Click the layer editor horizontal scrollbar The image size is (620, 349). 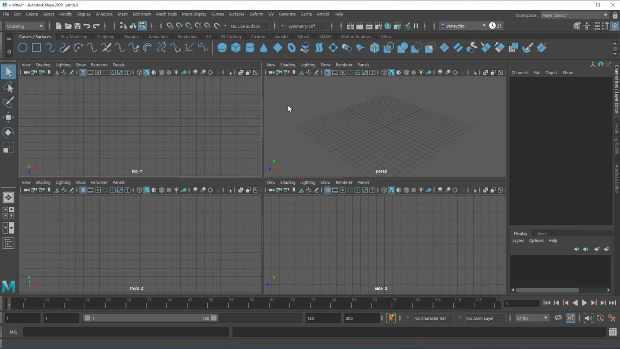[x=547, y=290]
